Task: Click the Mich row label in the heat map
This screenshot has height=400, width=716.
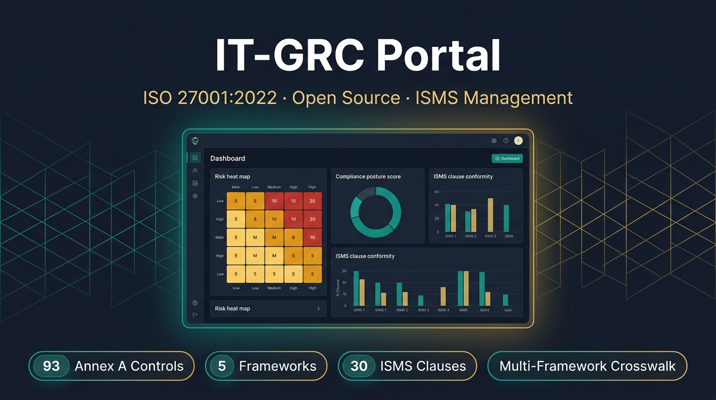Action: [x=220, y=238]
